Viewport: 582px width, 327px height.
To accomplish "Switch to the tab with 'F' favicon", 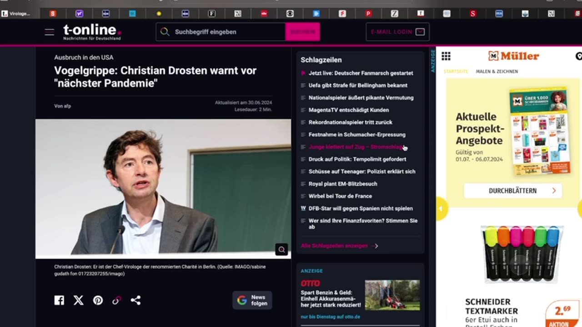I will (212, 14).
